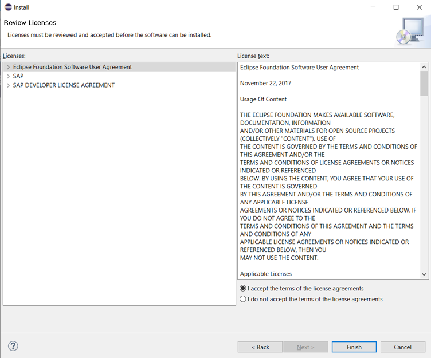Click the license text scrollbar thumb

pos(424,84)
